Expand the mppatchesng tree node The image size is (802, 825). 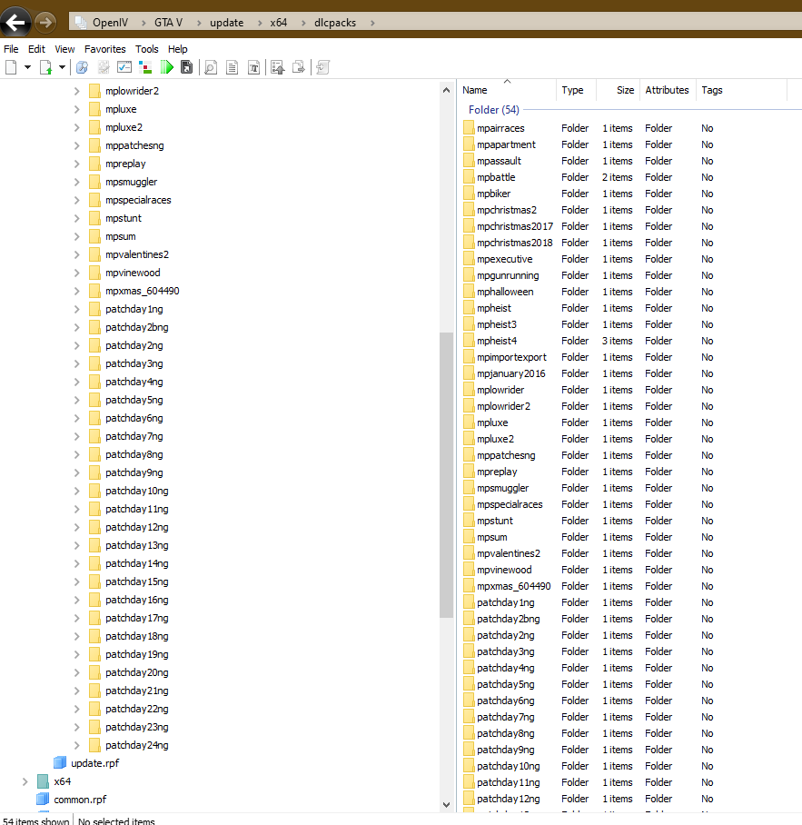(77, 145)
